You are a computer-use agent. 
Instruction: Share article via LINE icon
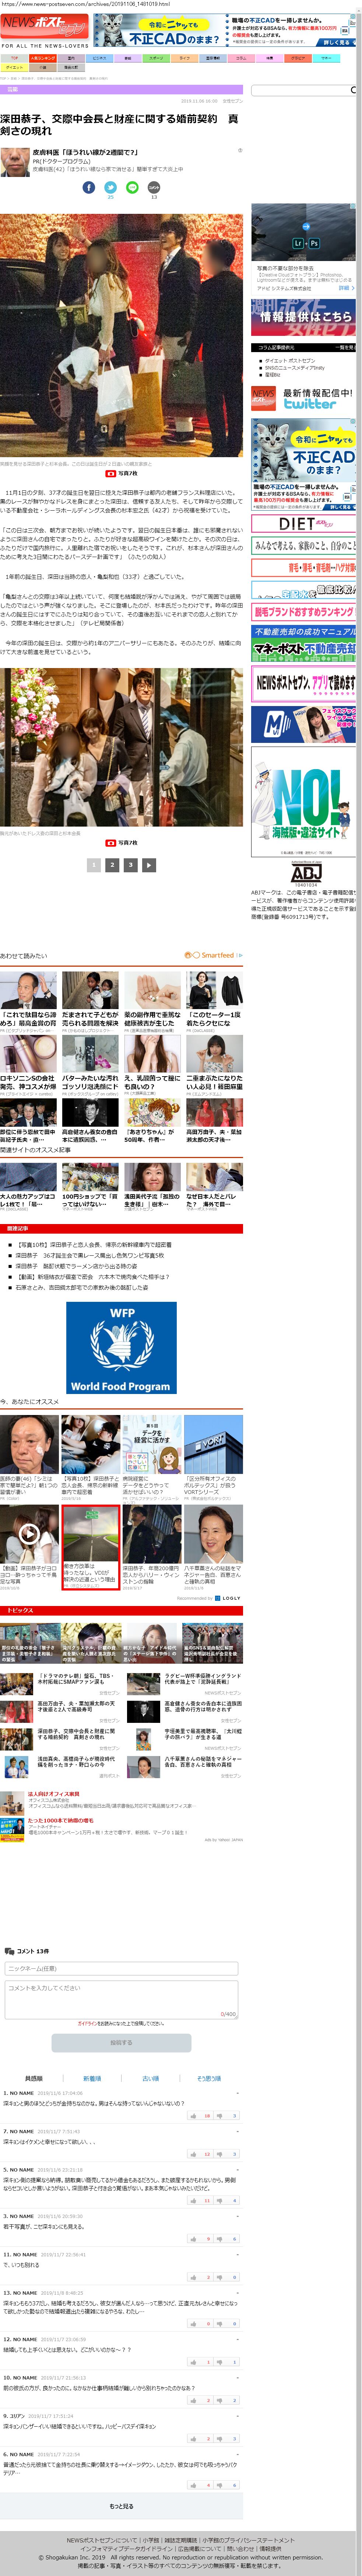(132, 187)
